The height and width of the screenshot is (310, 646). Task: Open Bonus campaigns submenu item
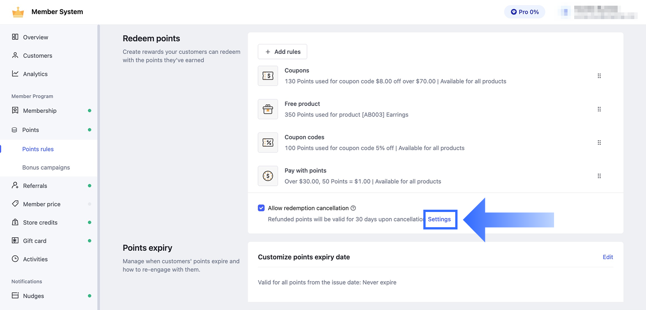(46, 168)
